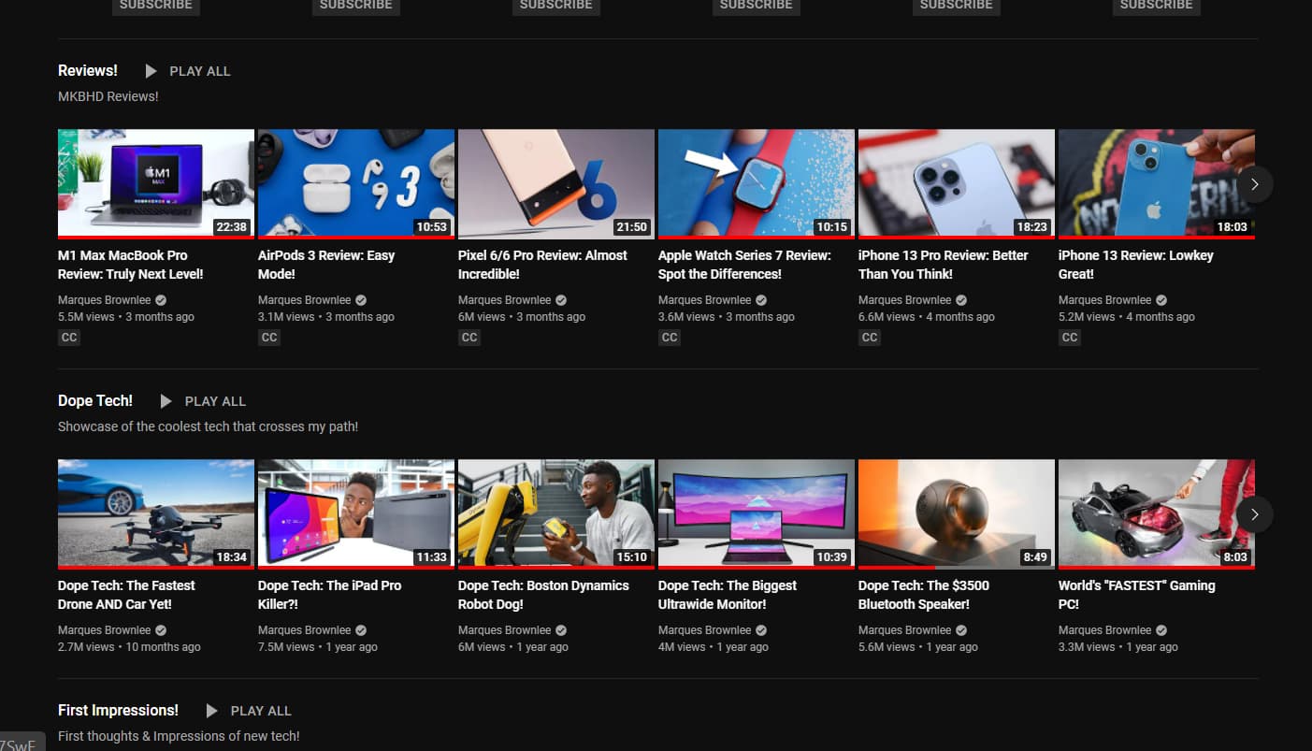Click verified badge under World's FASTEST Gaming PC

[1161, 630]
